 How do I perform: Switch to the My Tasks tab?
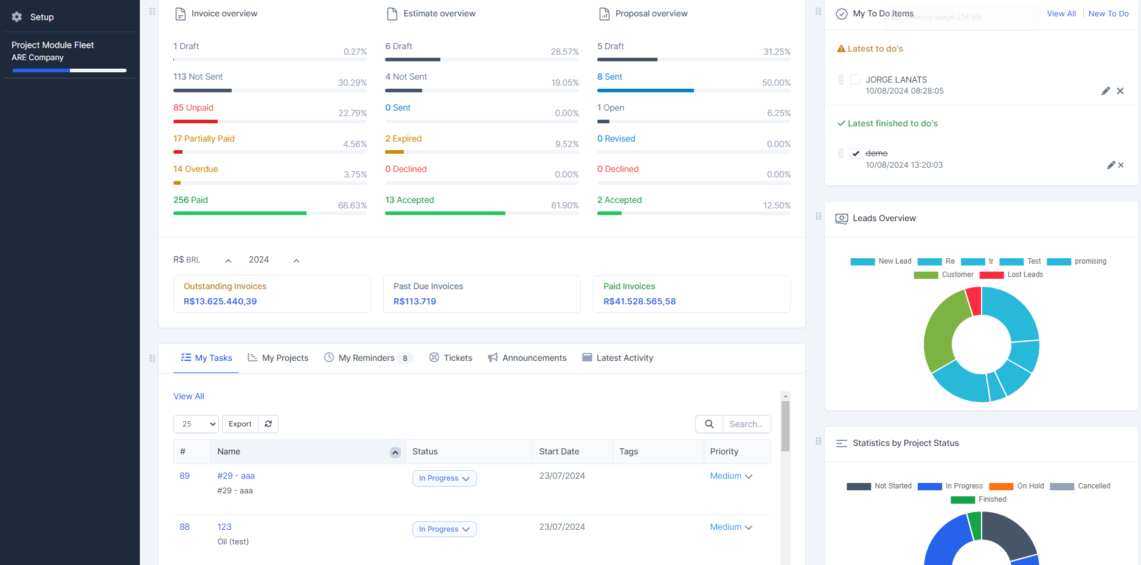tap(206, 358)
